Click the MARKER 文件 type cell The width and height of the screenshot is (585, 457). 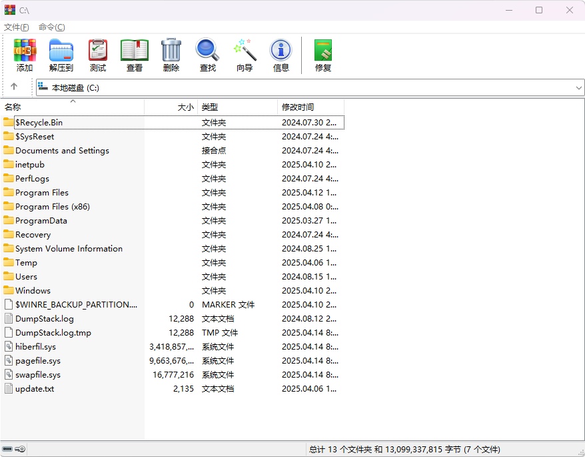pyautogui.click(x=228, y=304)
